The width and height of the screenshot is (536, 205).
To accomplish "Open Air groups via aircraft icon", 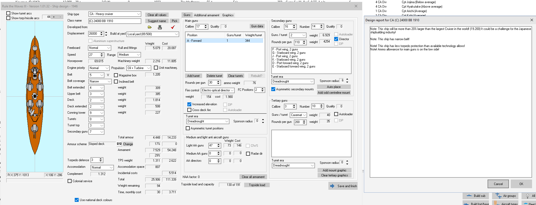I will point(498,196).
